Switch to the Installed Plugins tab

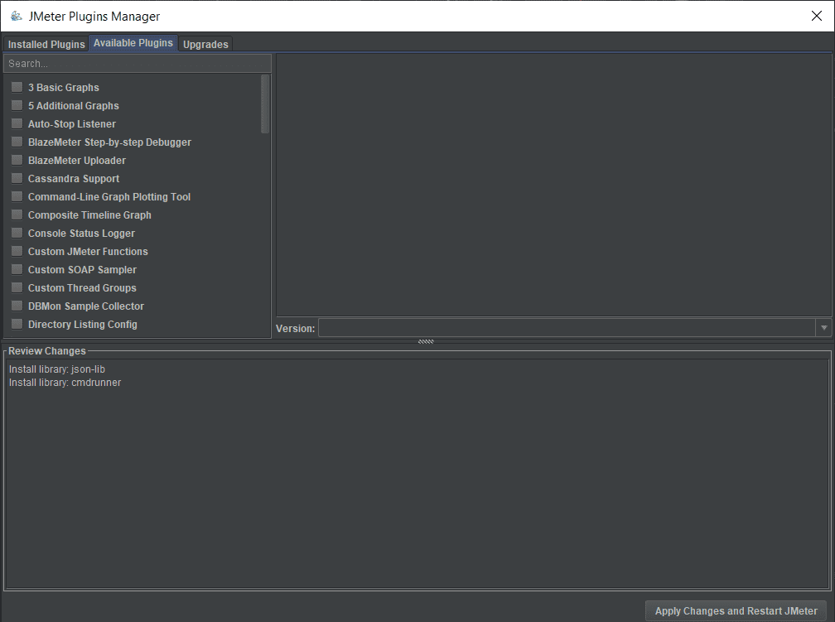tap(46, 44)
